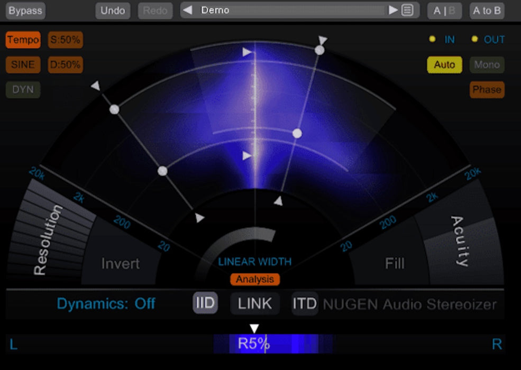Enable the Analysis display
This screenshot has height=370, width=521.
pos(255,280)
